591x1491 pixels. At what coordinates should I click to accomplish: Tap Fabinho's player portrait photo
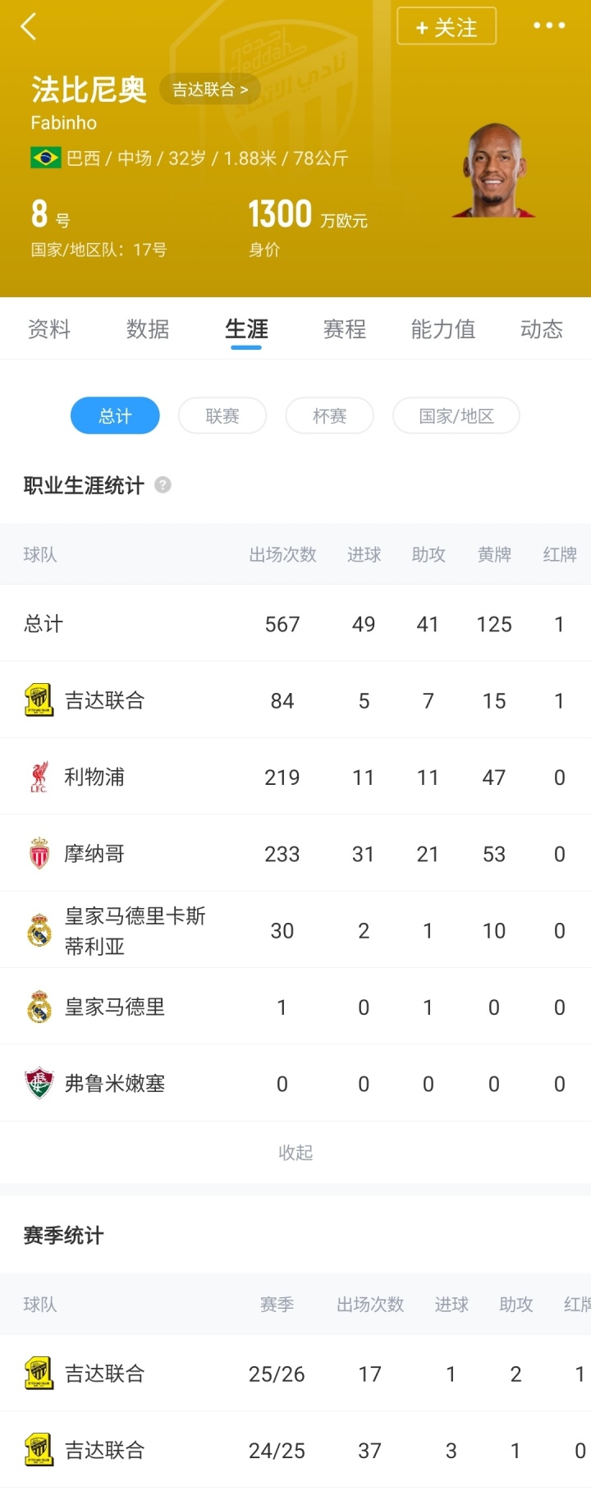tap(493, 171)
